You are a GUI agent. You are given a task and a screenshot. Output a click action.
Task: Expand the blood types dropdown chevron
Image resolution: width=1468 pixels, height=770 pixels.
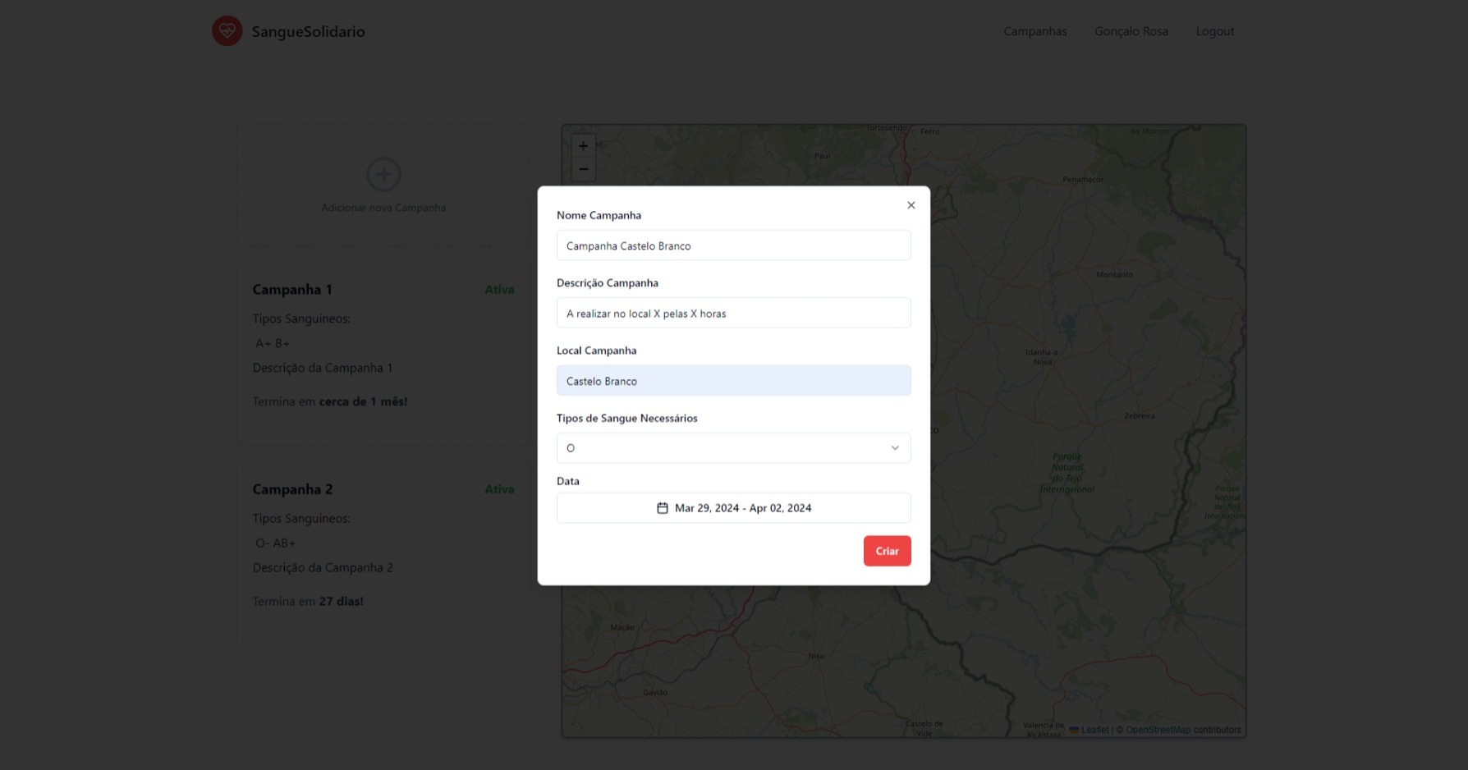(895, 448)
